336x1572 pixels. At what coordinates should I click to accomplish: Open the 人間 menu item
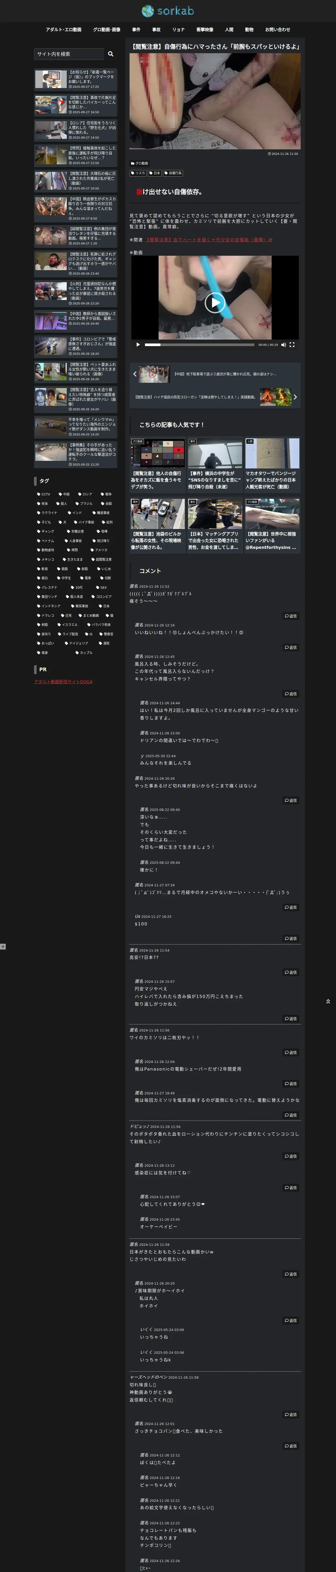[229, 29]
